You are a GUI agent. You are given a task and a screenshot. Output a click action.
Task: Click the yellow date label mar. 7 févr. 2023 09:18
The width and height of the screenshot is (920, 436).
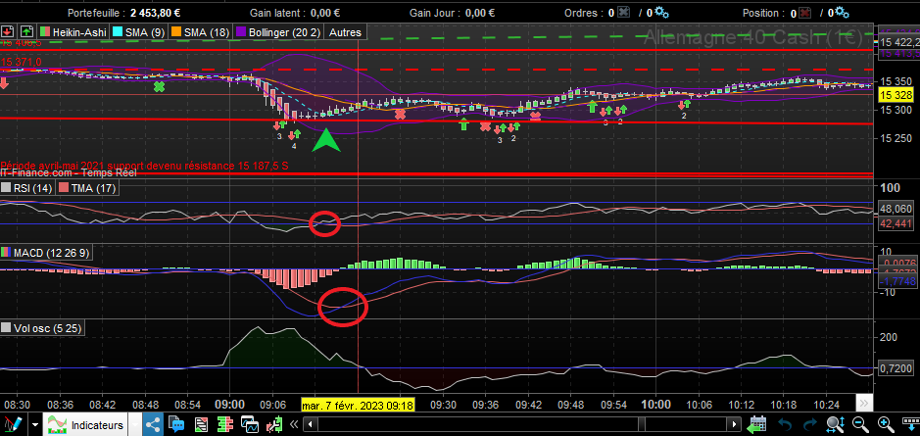(x=358, y=405)
